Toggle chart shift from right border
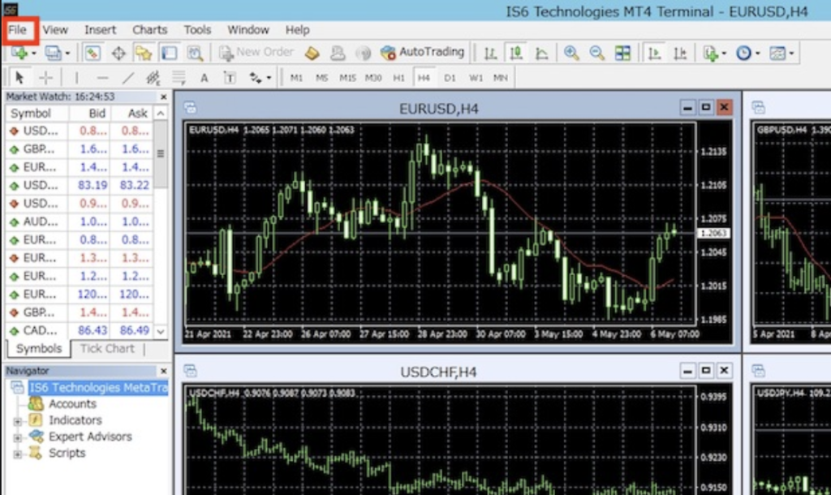831x495 pixels. [680, 53]
